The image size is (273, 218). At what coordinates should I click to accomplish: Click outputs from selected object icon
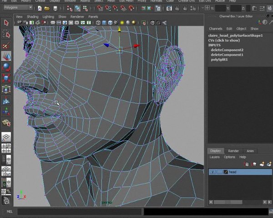point(150,8)
